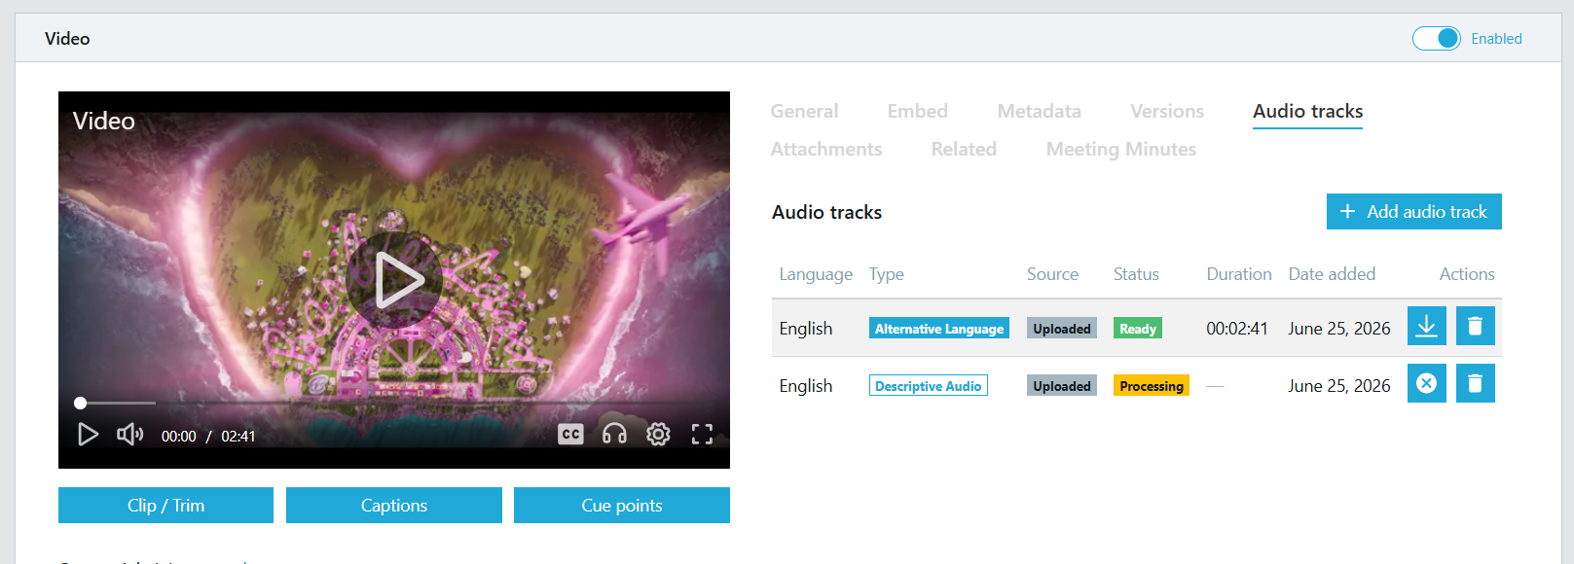Click the yellow Processing status badge
This screenshot has width=1574, height=564.
tap(1152, 386)
